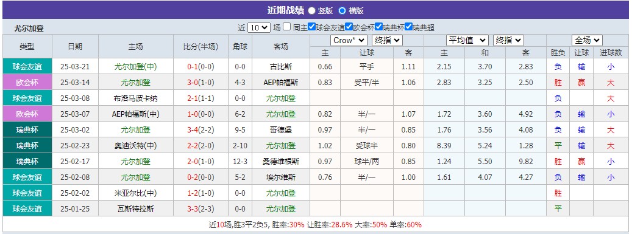Click away odds value 9.82

click(525, 162)
